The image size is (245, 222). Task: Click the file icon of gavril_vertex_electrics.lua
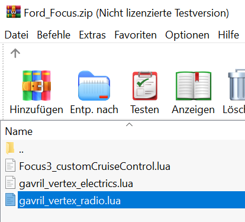tap(10, 182)
